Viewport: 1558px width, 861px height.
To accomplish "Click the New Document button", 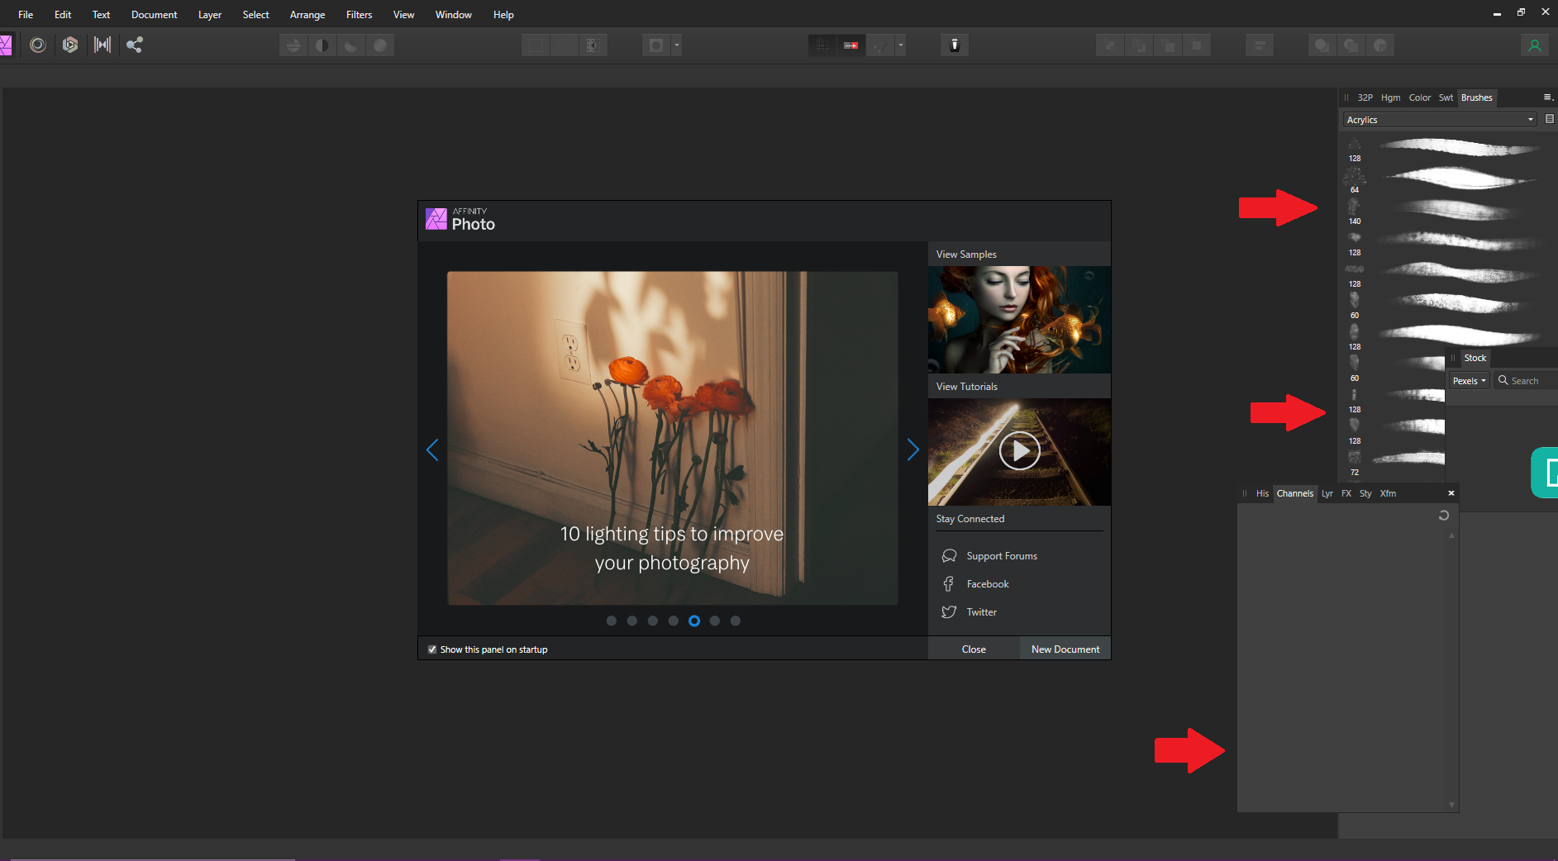I will click(x=1065, y=649).
